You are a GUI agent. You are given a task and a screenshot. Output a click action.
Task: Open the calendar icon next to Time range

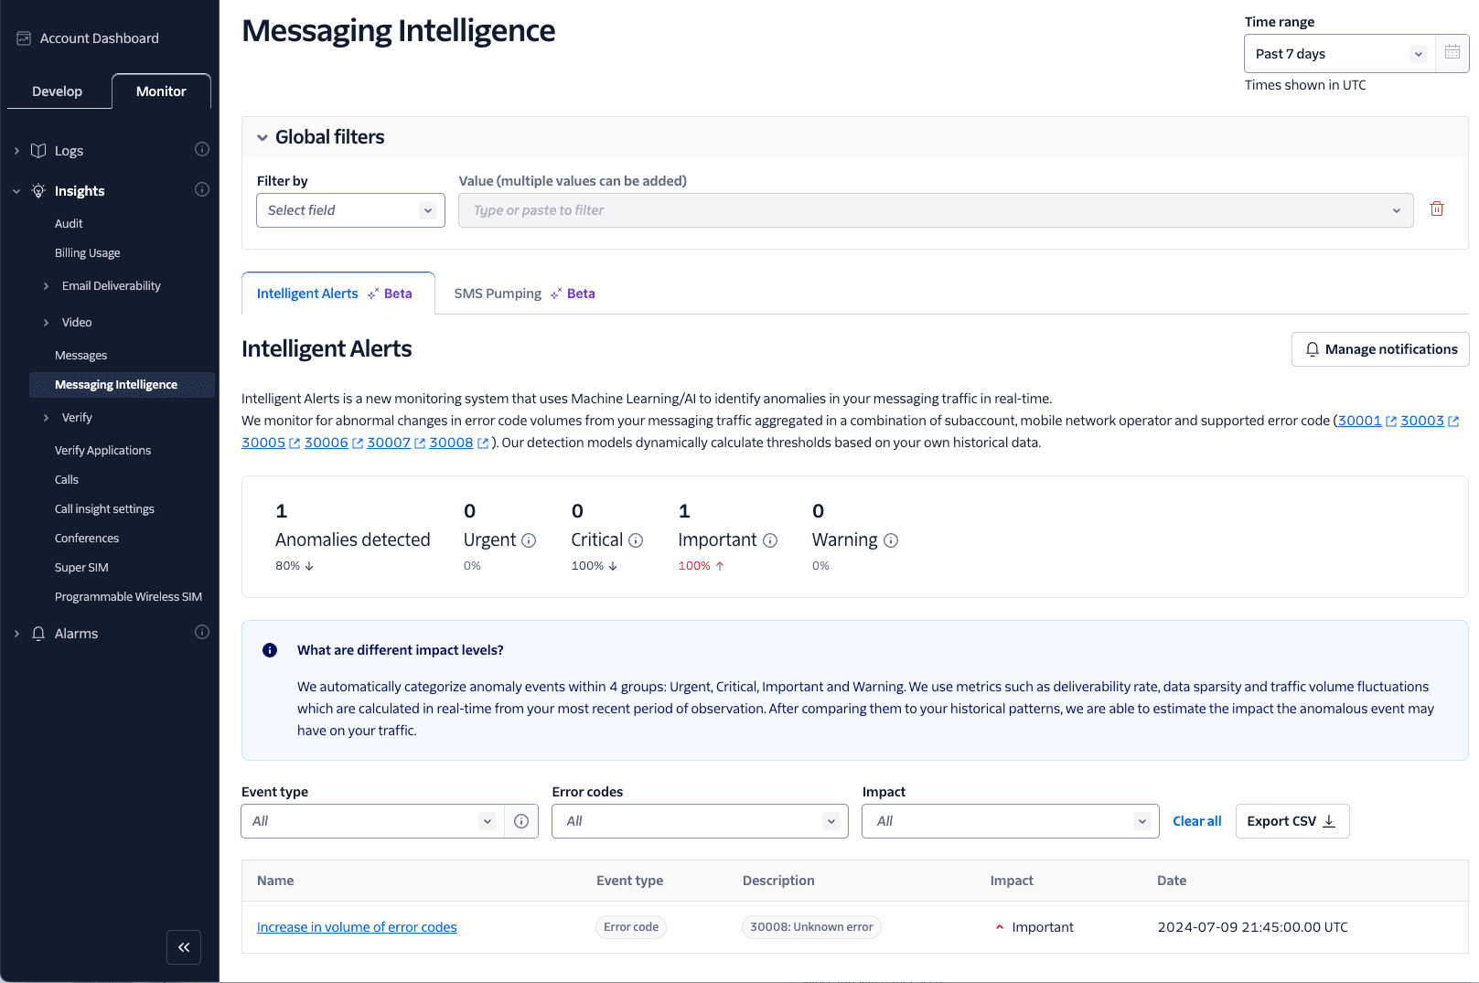pos(1452,53)
